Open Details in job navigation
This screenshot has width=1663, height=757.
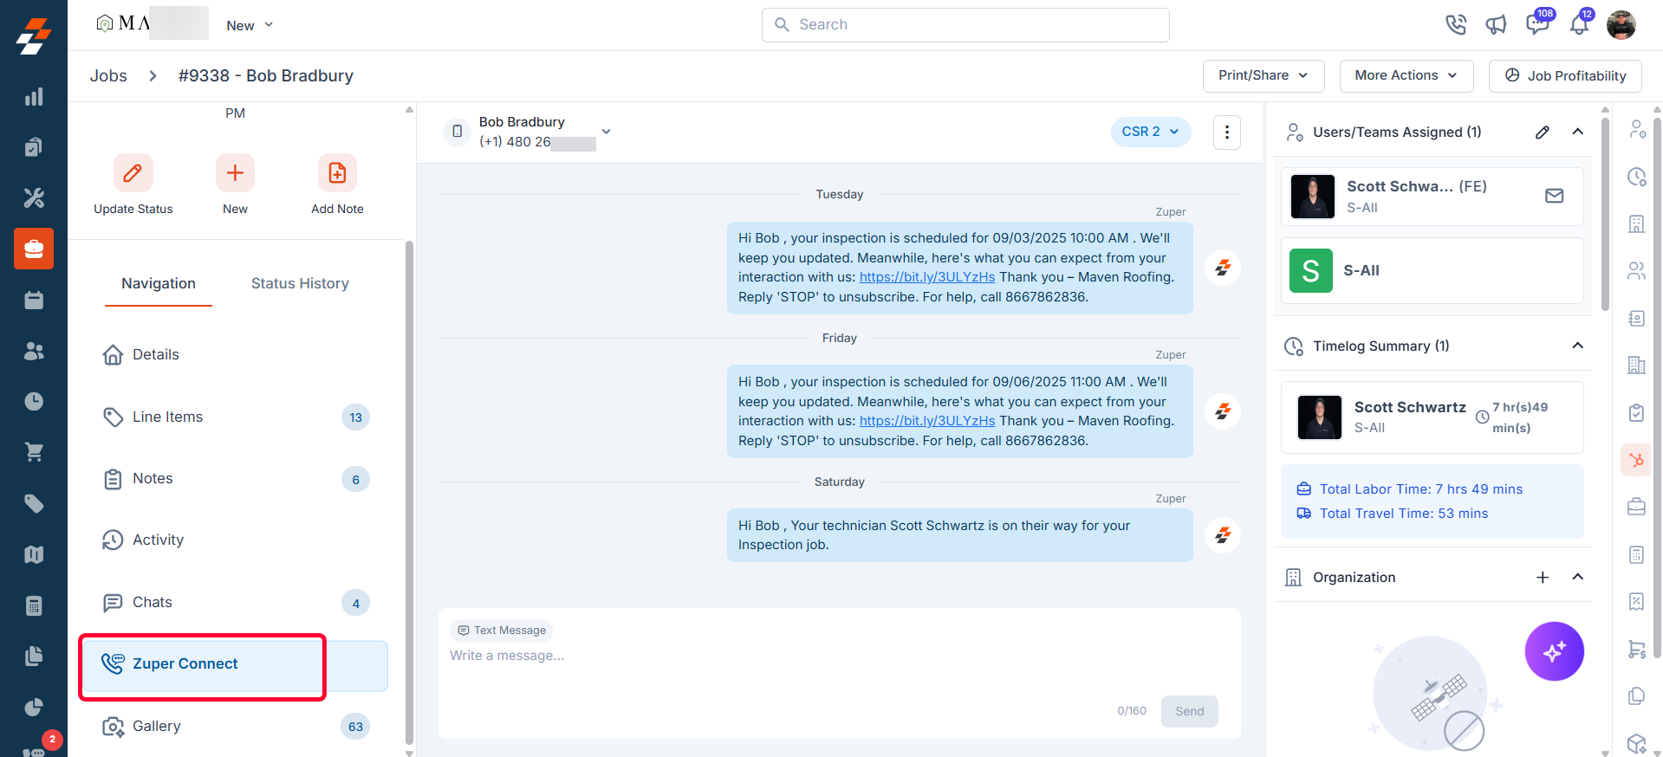(x=236, y=355)
